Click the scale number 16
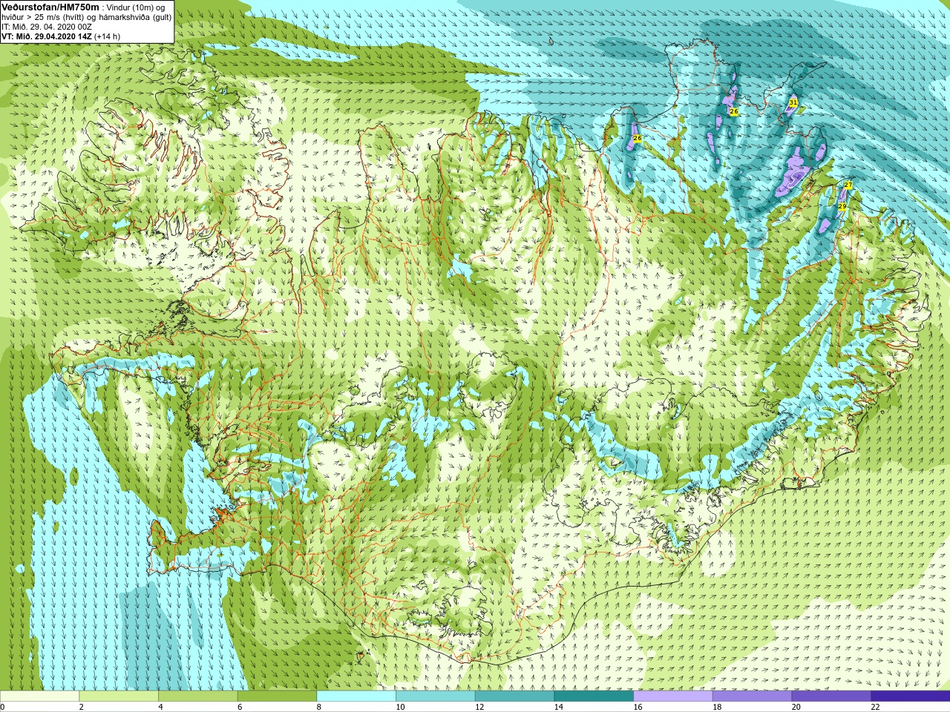Viewport: 950px width, 712px height. (x=638, y=707)
